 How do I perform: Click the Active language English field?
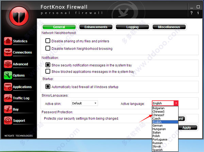[x=163, y=103]
